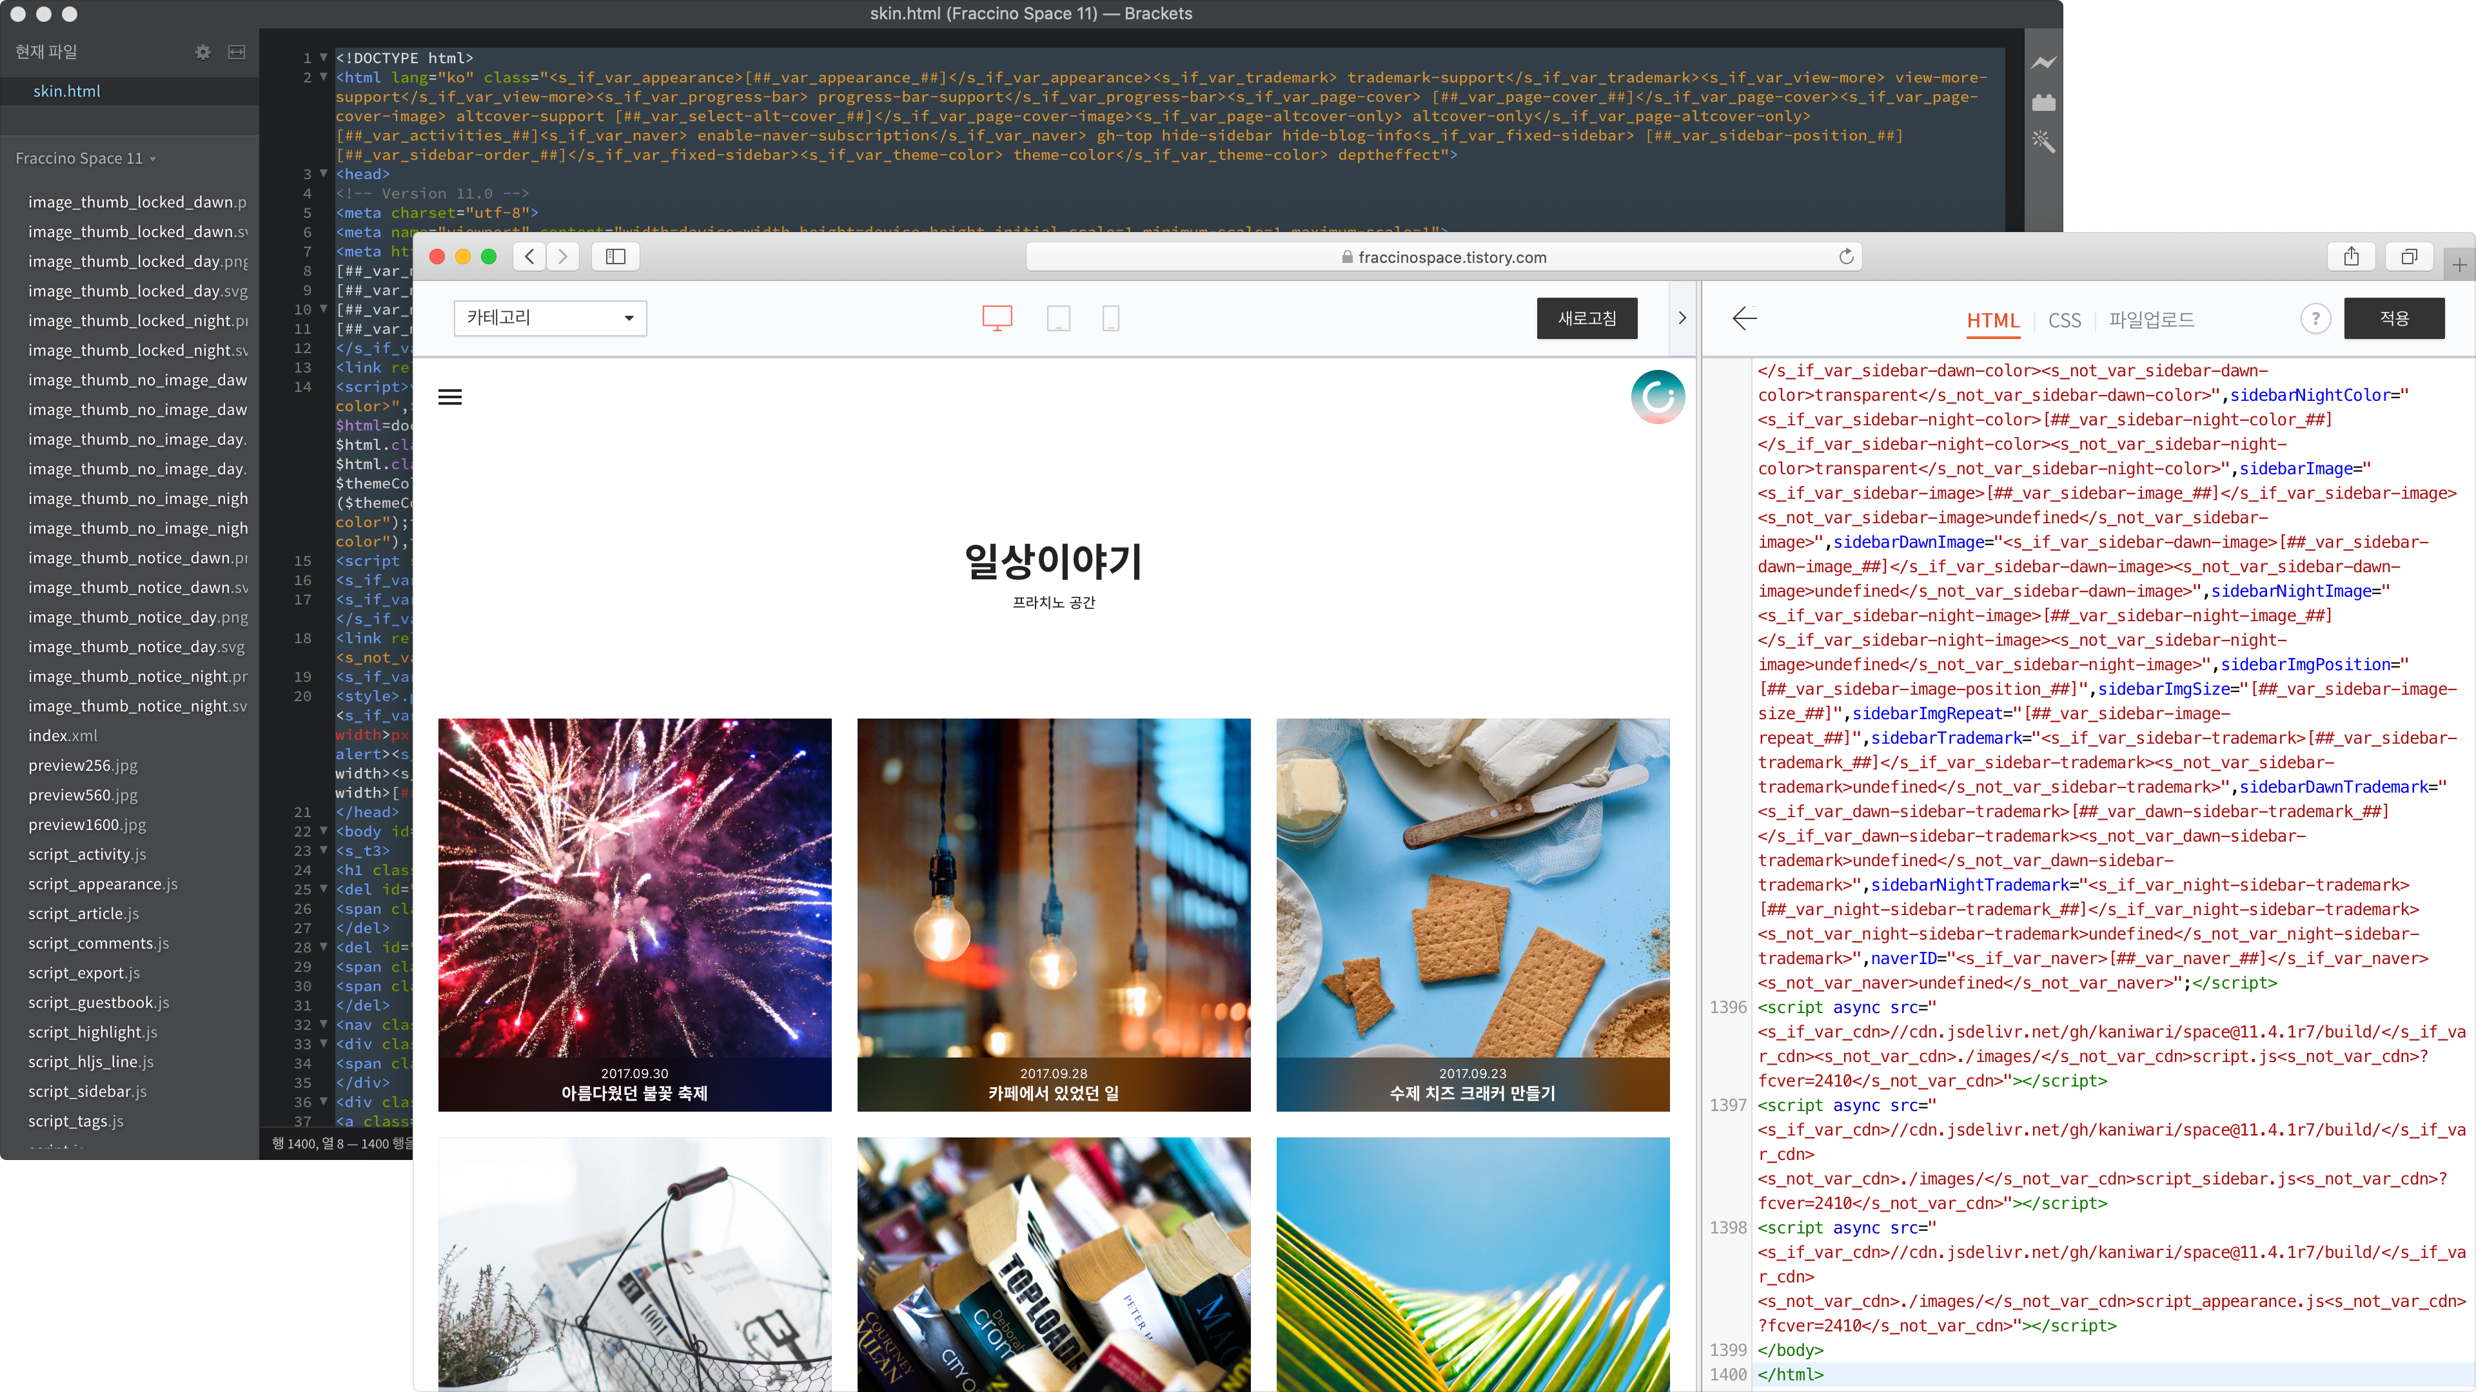
Task: Fold the nav tag at line 32
Action: coord(324,1024)
